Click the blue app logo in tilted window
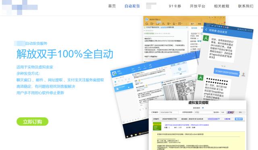Viewport: 258px width, 150px height. click(x=114, y=73)
